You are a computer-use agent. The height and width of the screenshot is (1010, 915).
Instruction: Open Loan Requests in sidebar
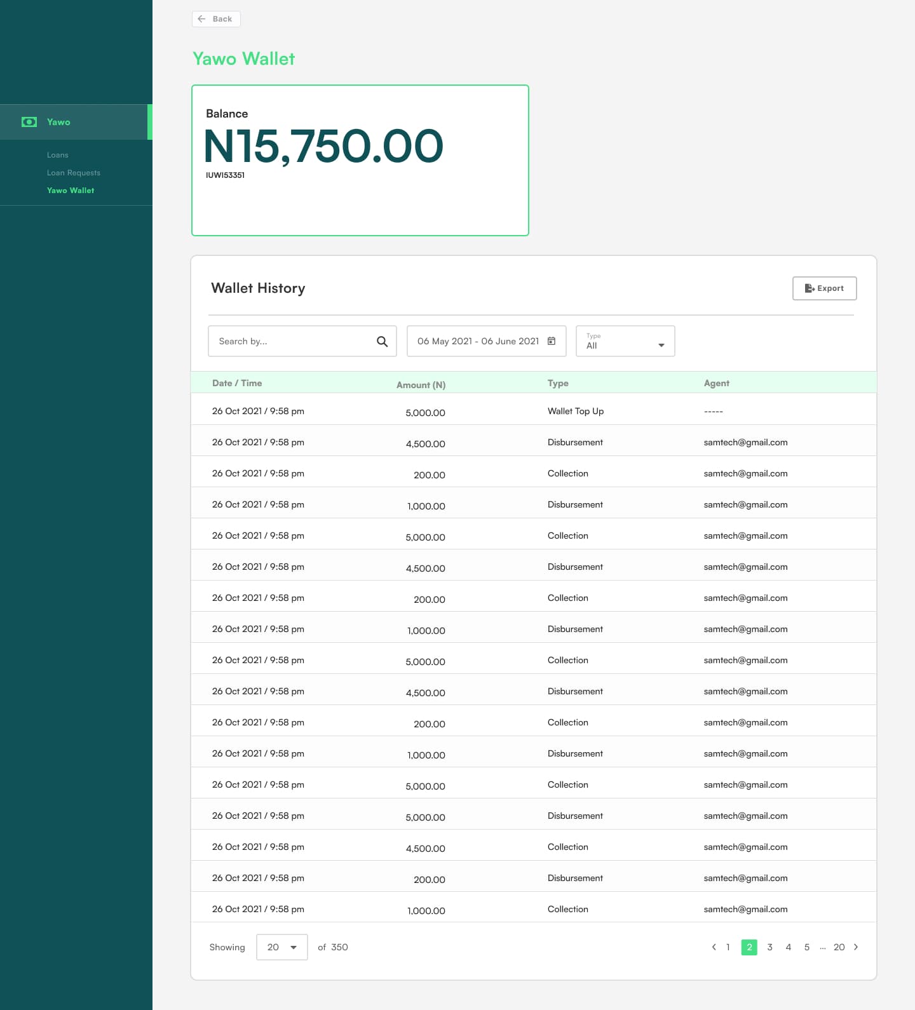[x=74, y=173]
